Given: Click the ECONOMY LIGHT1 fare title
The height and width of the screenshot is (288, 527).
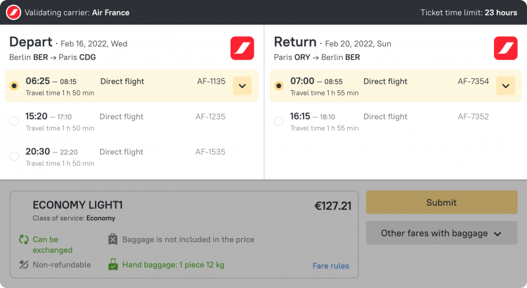Looking at the screenshot, I should tap(78, 205).
